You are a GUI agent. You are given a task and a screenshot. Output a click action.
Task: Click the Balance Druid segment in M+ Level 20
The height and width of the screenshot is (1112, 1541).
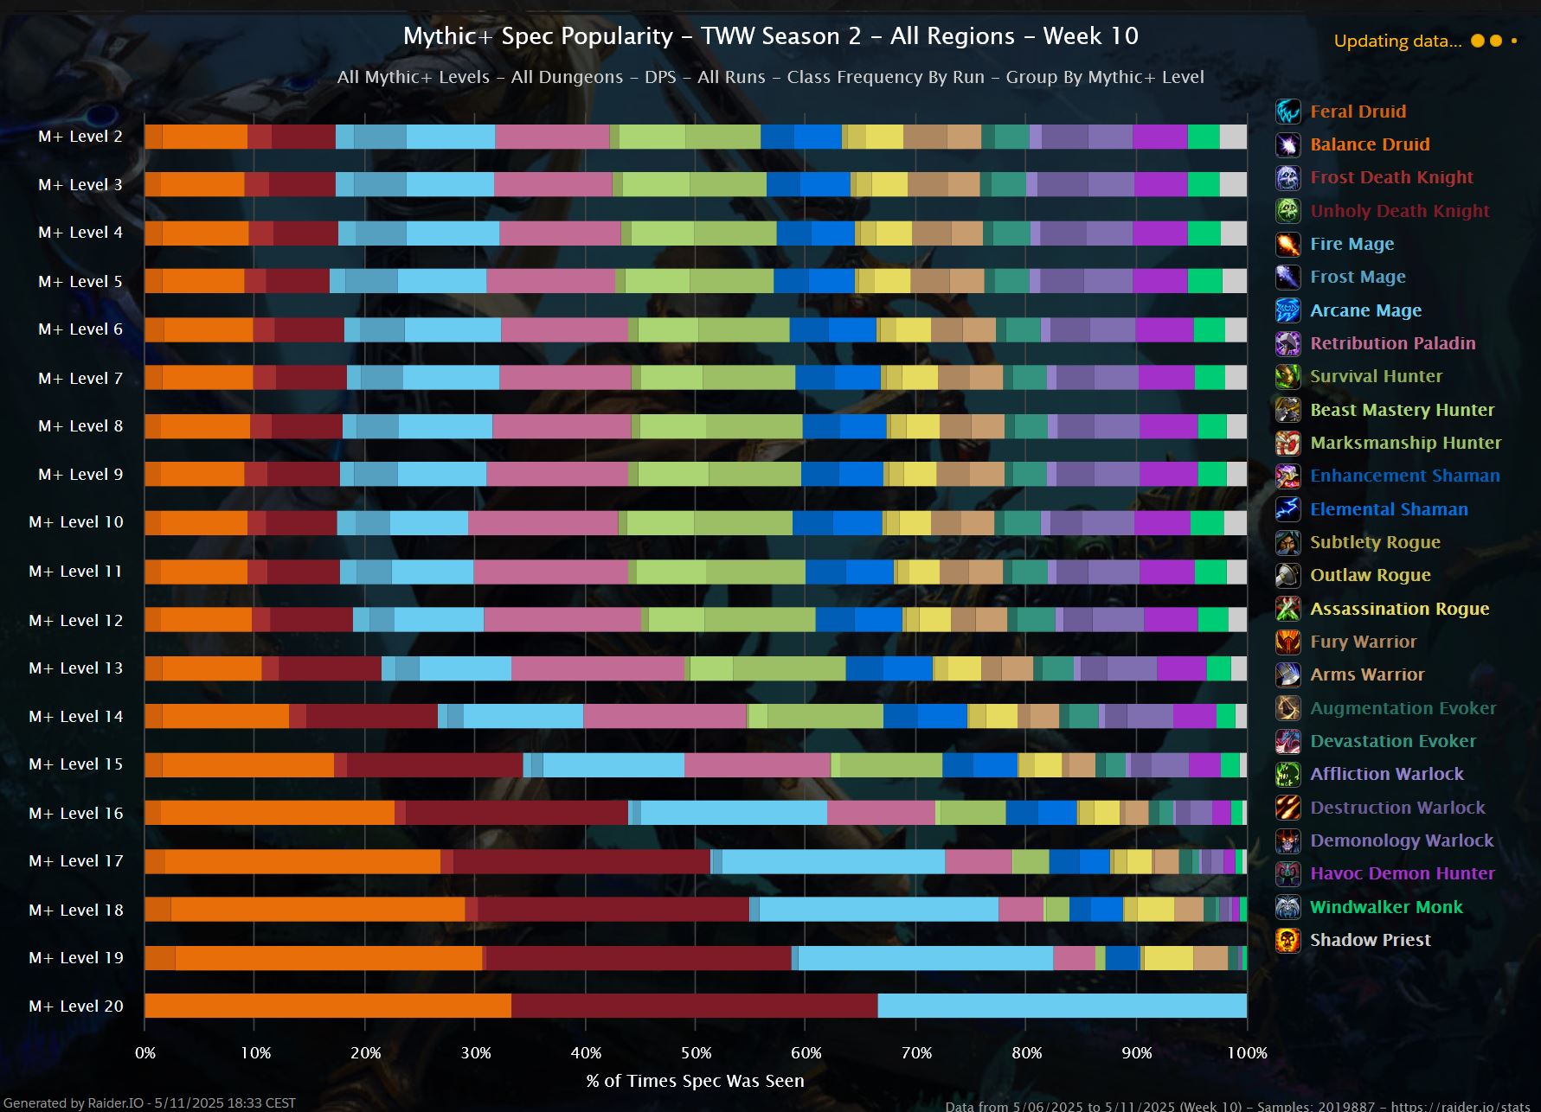click(x=328, y=1006)
